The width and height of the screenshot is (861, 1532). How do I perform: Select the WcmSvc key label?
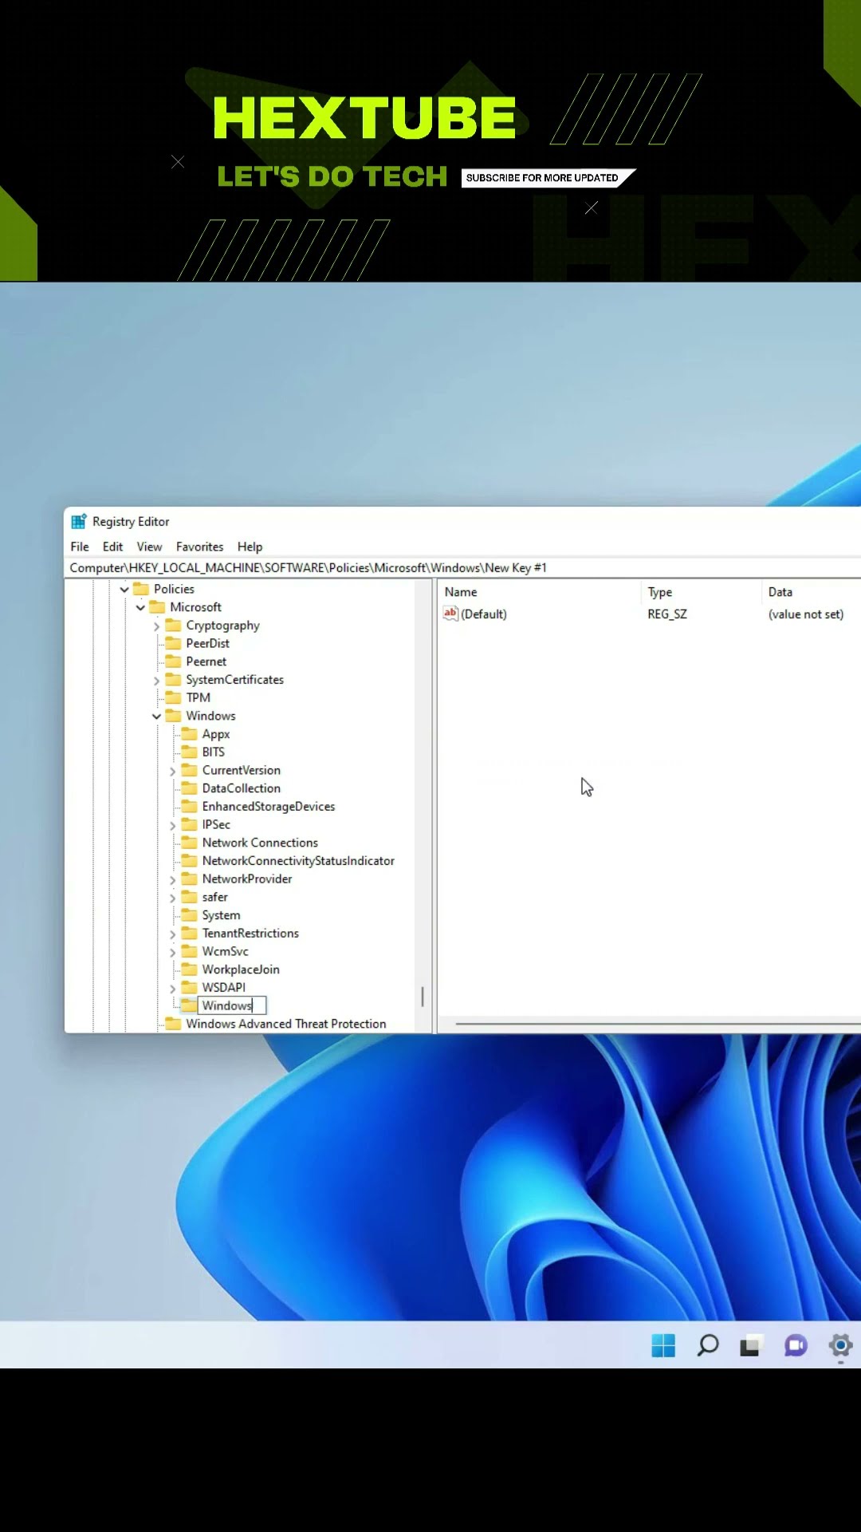(x=226, y=951)
